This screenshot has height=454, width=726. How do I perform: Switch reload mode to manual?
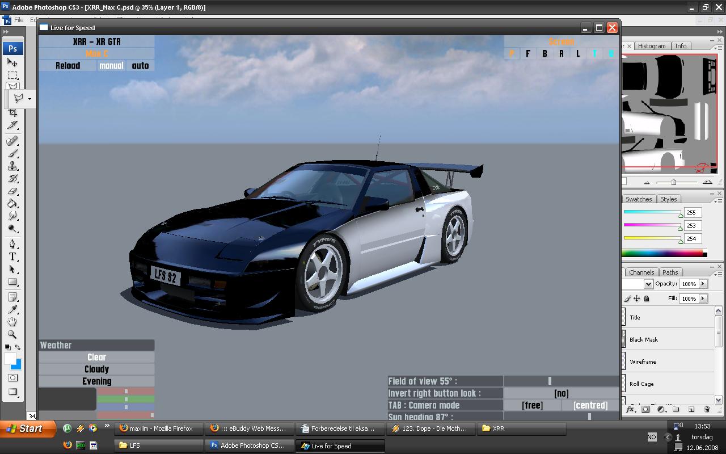tap(111, 66)
